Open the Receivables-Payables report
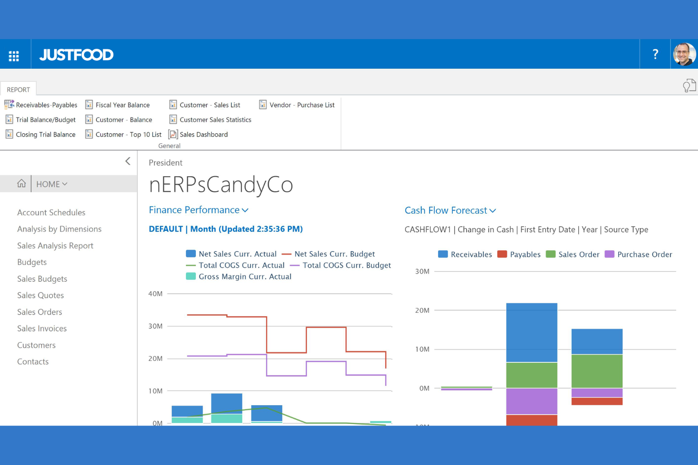 47,105
